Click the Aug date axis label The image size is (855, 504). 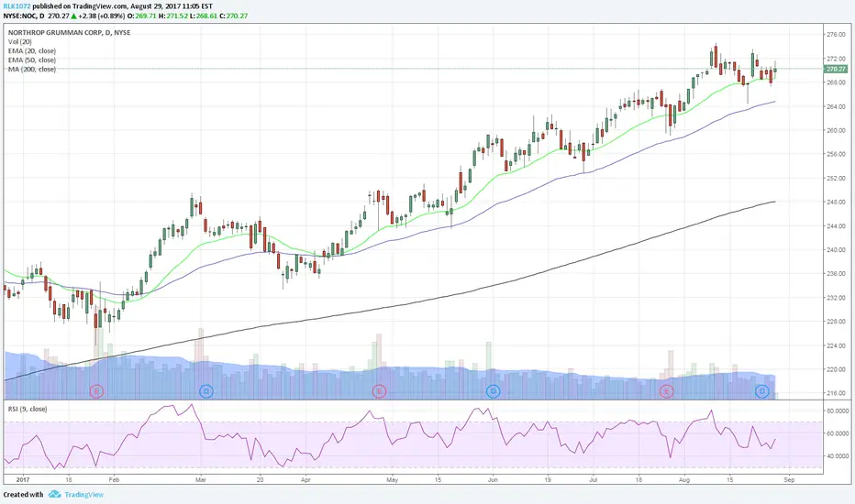point(683,480)
